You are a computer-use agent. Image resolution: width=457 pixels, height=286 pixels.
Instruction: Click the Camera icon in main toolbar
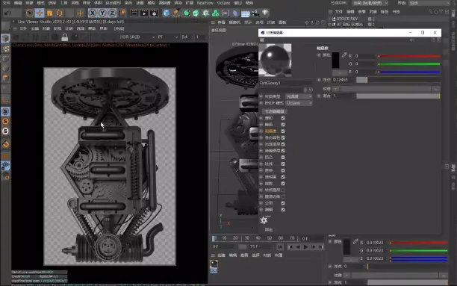tap(255, 13)
